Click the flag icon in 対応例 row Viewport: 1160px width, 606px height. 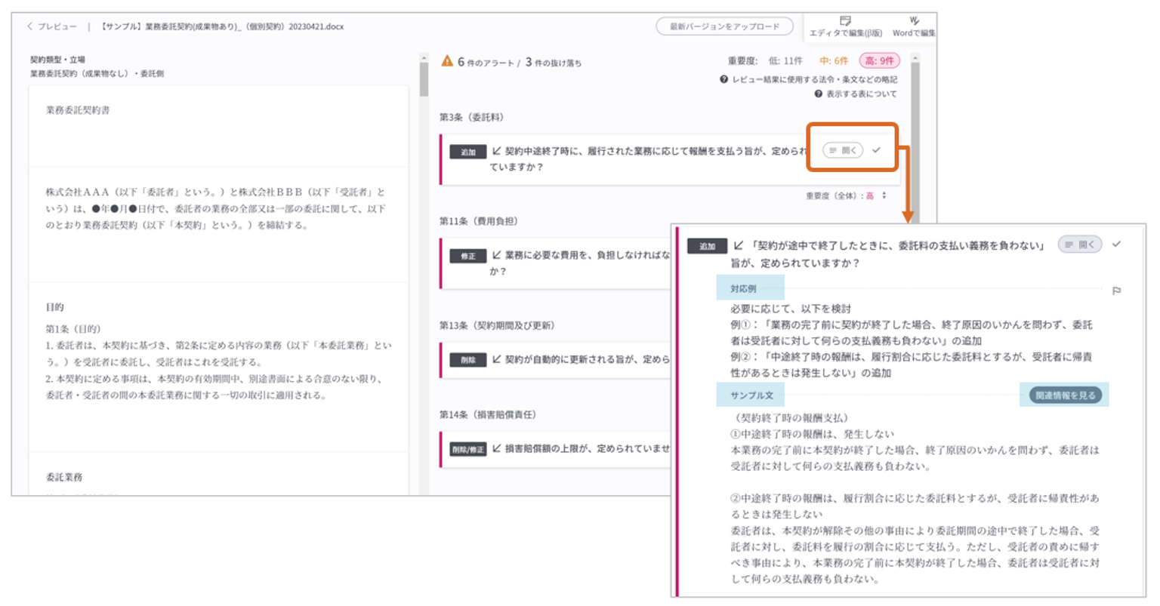pyautogui.click(x=1116, y=291)
